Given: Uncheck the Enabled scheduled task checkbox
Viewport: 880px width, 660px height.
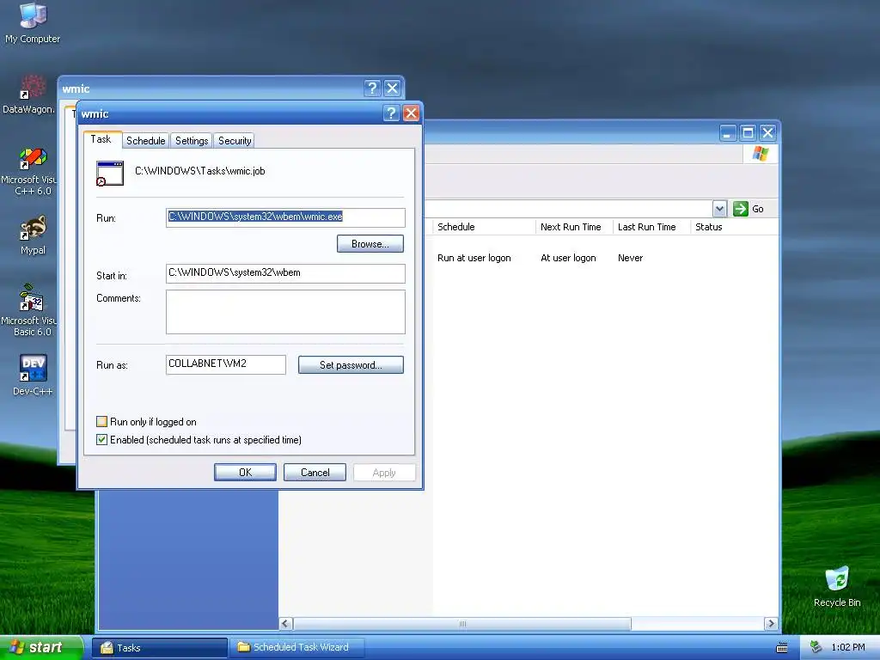Looking at the screenshot, I should click(101, 439).
